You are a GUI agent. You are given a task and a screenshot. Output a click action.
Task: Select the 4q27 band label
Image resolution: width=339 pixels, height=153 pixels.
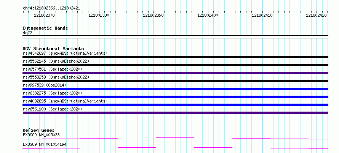point(27,33)
